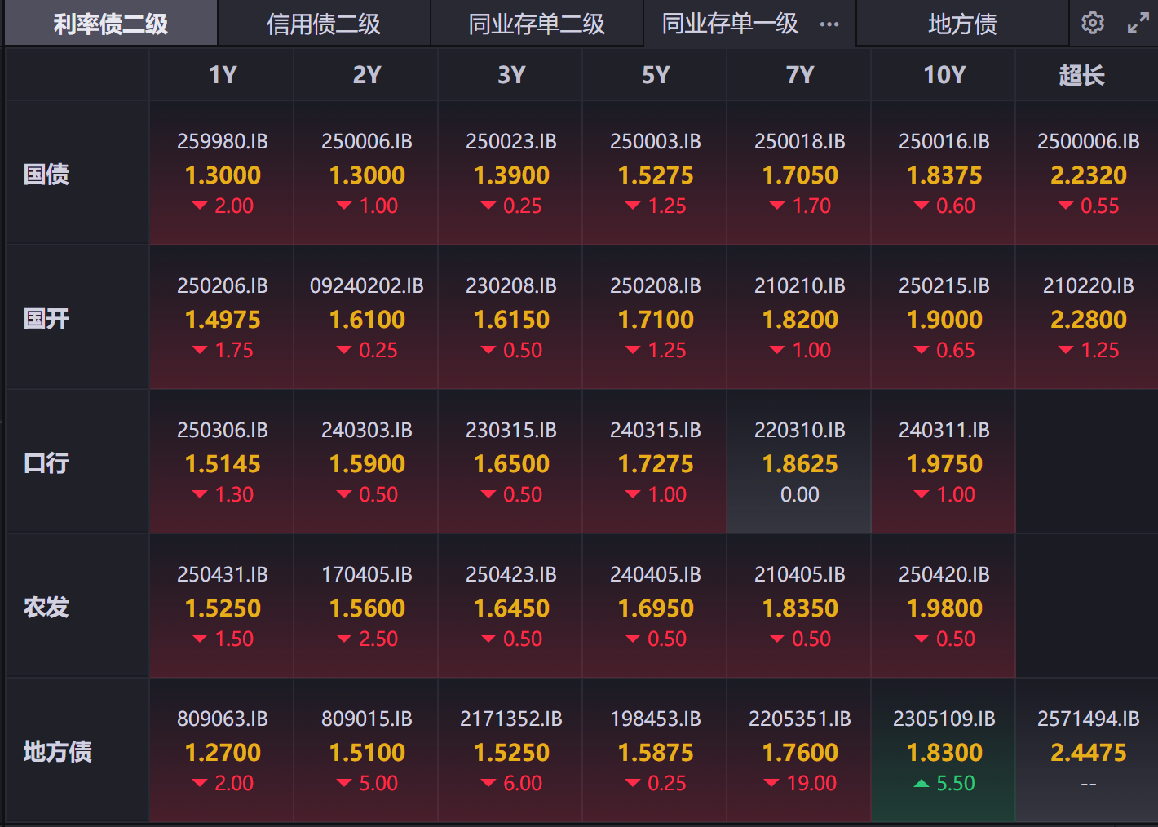This screenshot has width=1158, height=827.
Task: Select the 农发 row label
Action: point(46,607)
